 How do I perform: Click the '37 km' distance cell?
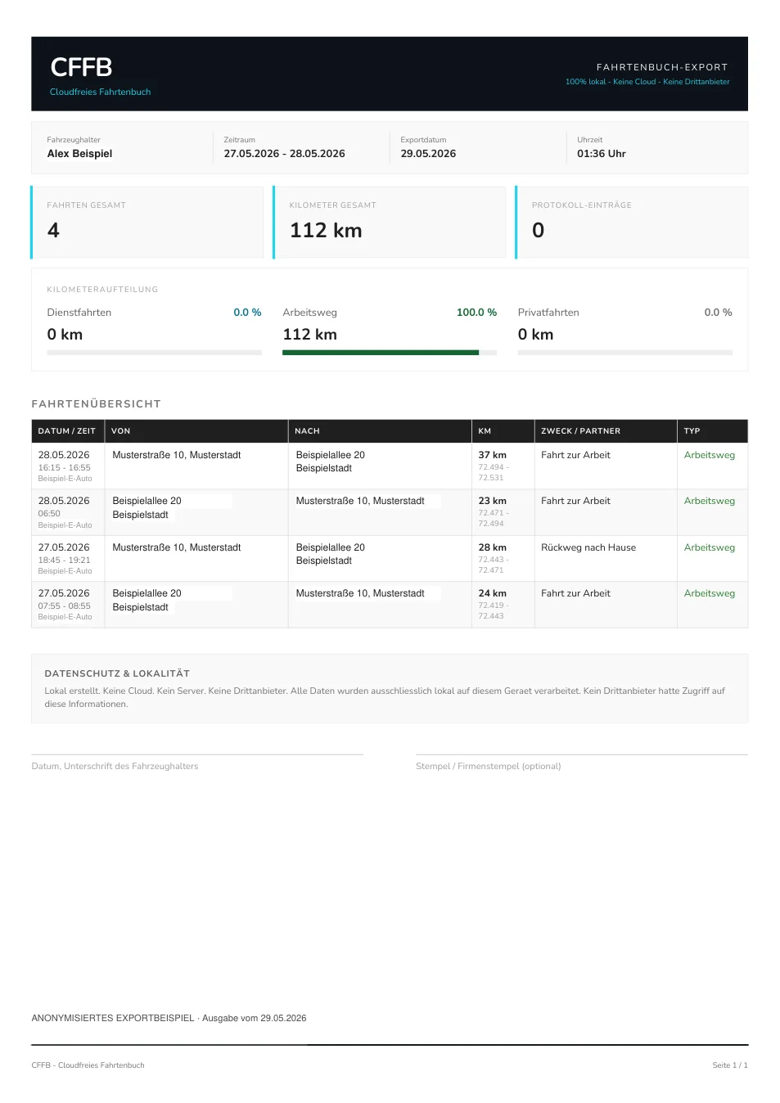coord(492,455)
